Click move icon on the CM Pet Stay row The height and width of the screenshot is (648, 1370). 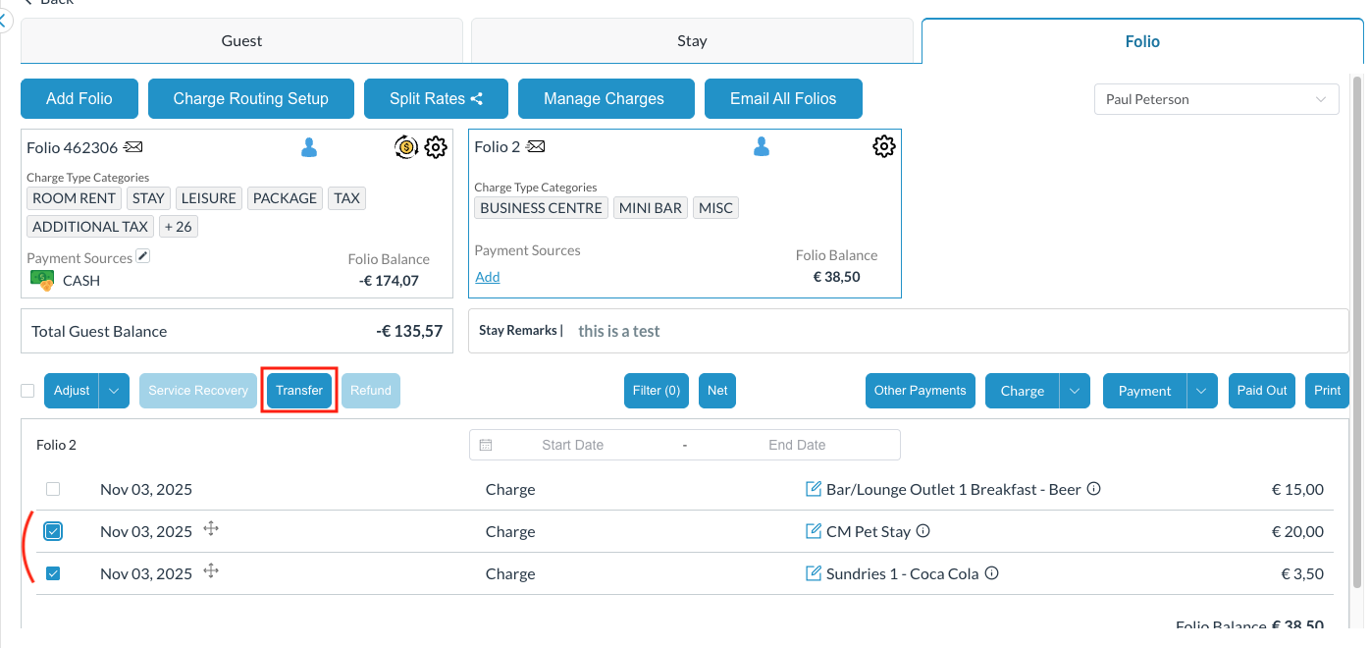(211, 529)
